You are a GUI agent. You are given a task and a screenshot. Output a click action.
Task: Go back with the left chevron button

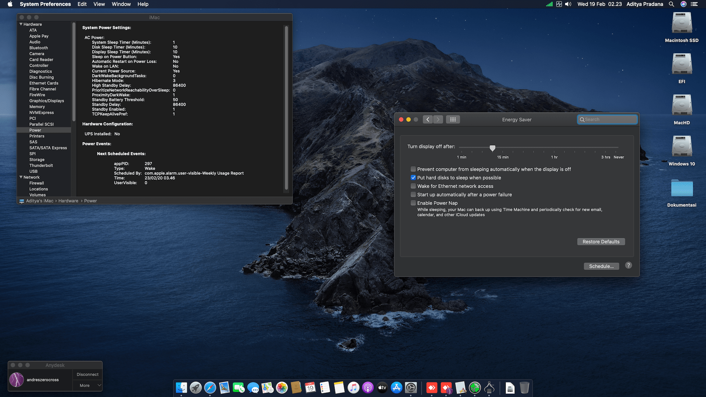pyautogui.click(x=428, y=119)
